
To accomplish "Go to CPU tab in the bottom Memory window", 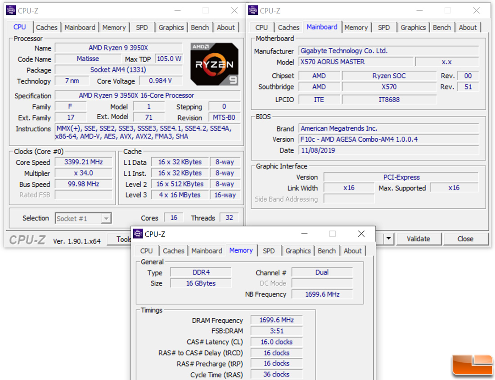I will (146, 251).
